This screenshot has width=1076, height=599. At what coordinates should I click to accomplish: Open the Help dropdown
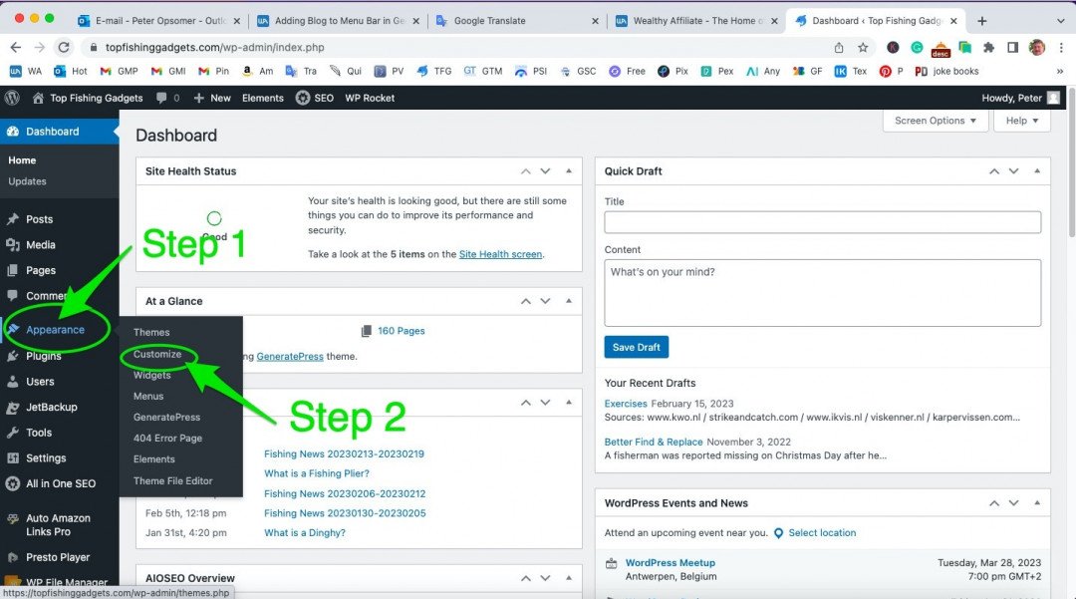point(1021,121)
